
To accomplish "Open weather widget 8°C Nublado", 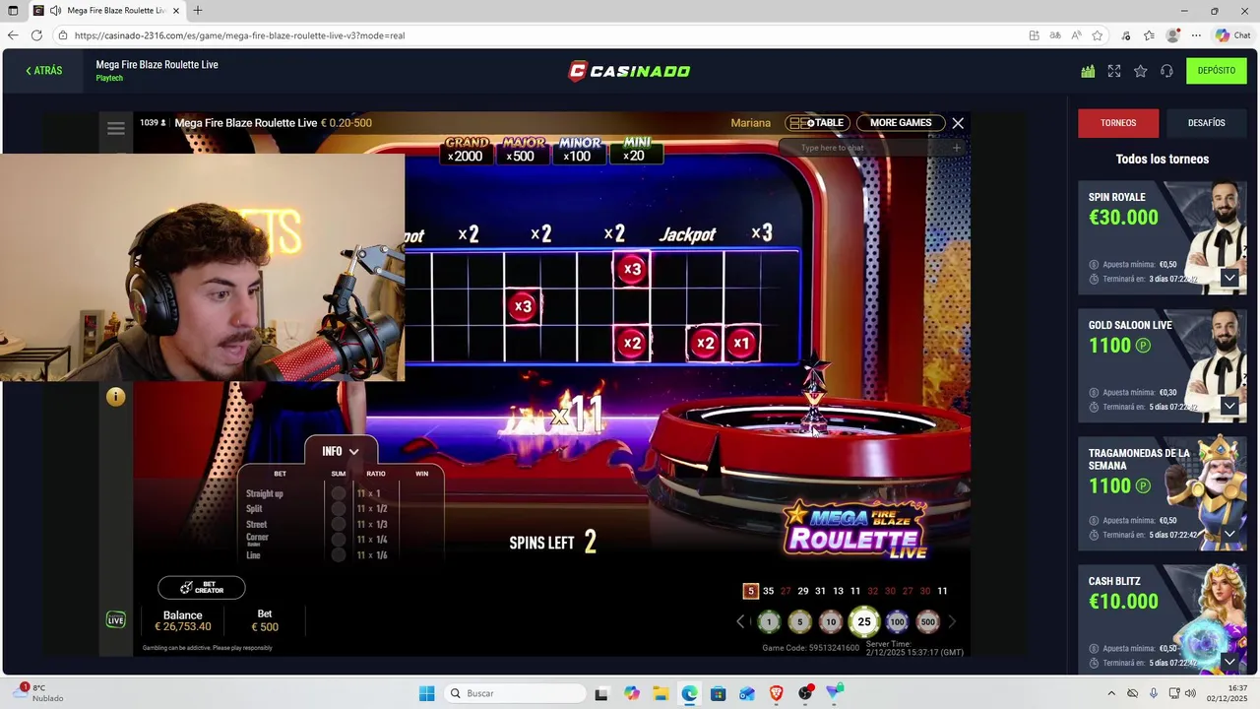I will (39, 693).
